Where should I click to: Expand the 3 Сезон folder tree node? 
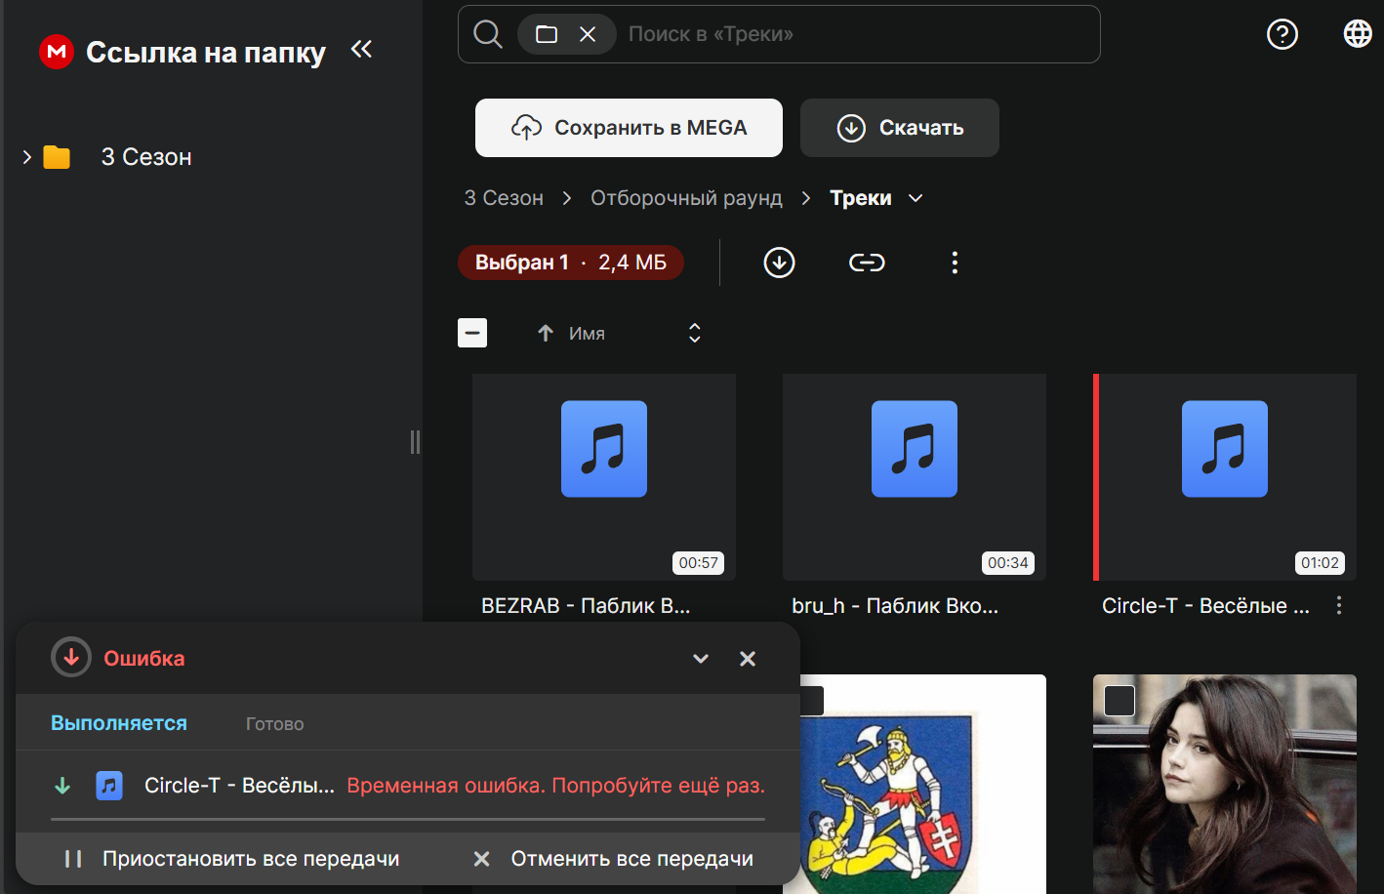tap(26, 156)
